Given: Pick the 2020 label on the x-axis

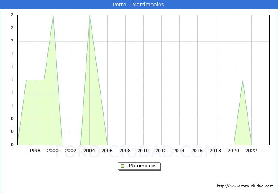Looking at the screenshot, I should [x=233, y=151].
